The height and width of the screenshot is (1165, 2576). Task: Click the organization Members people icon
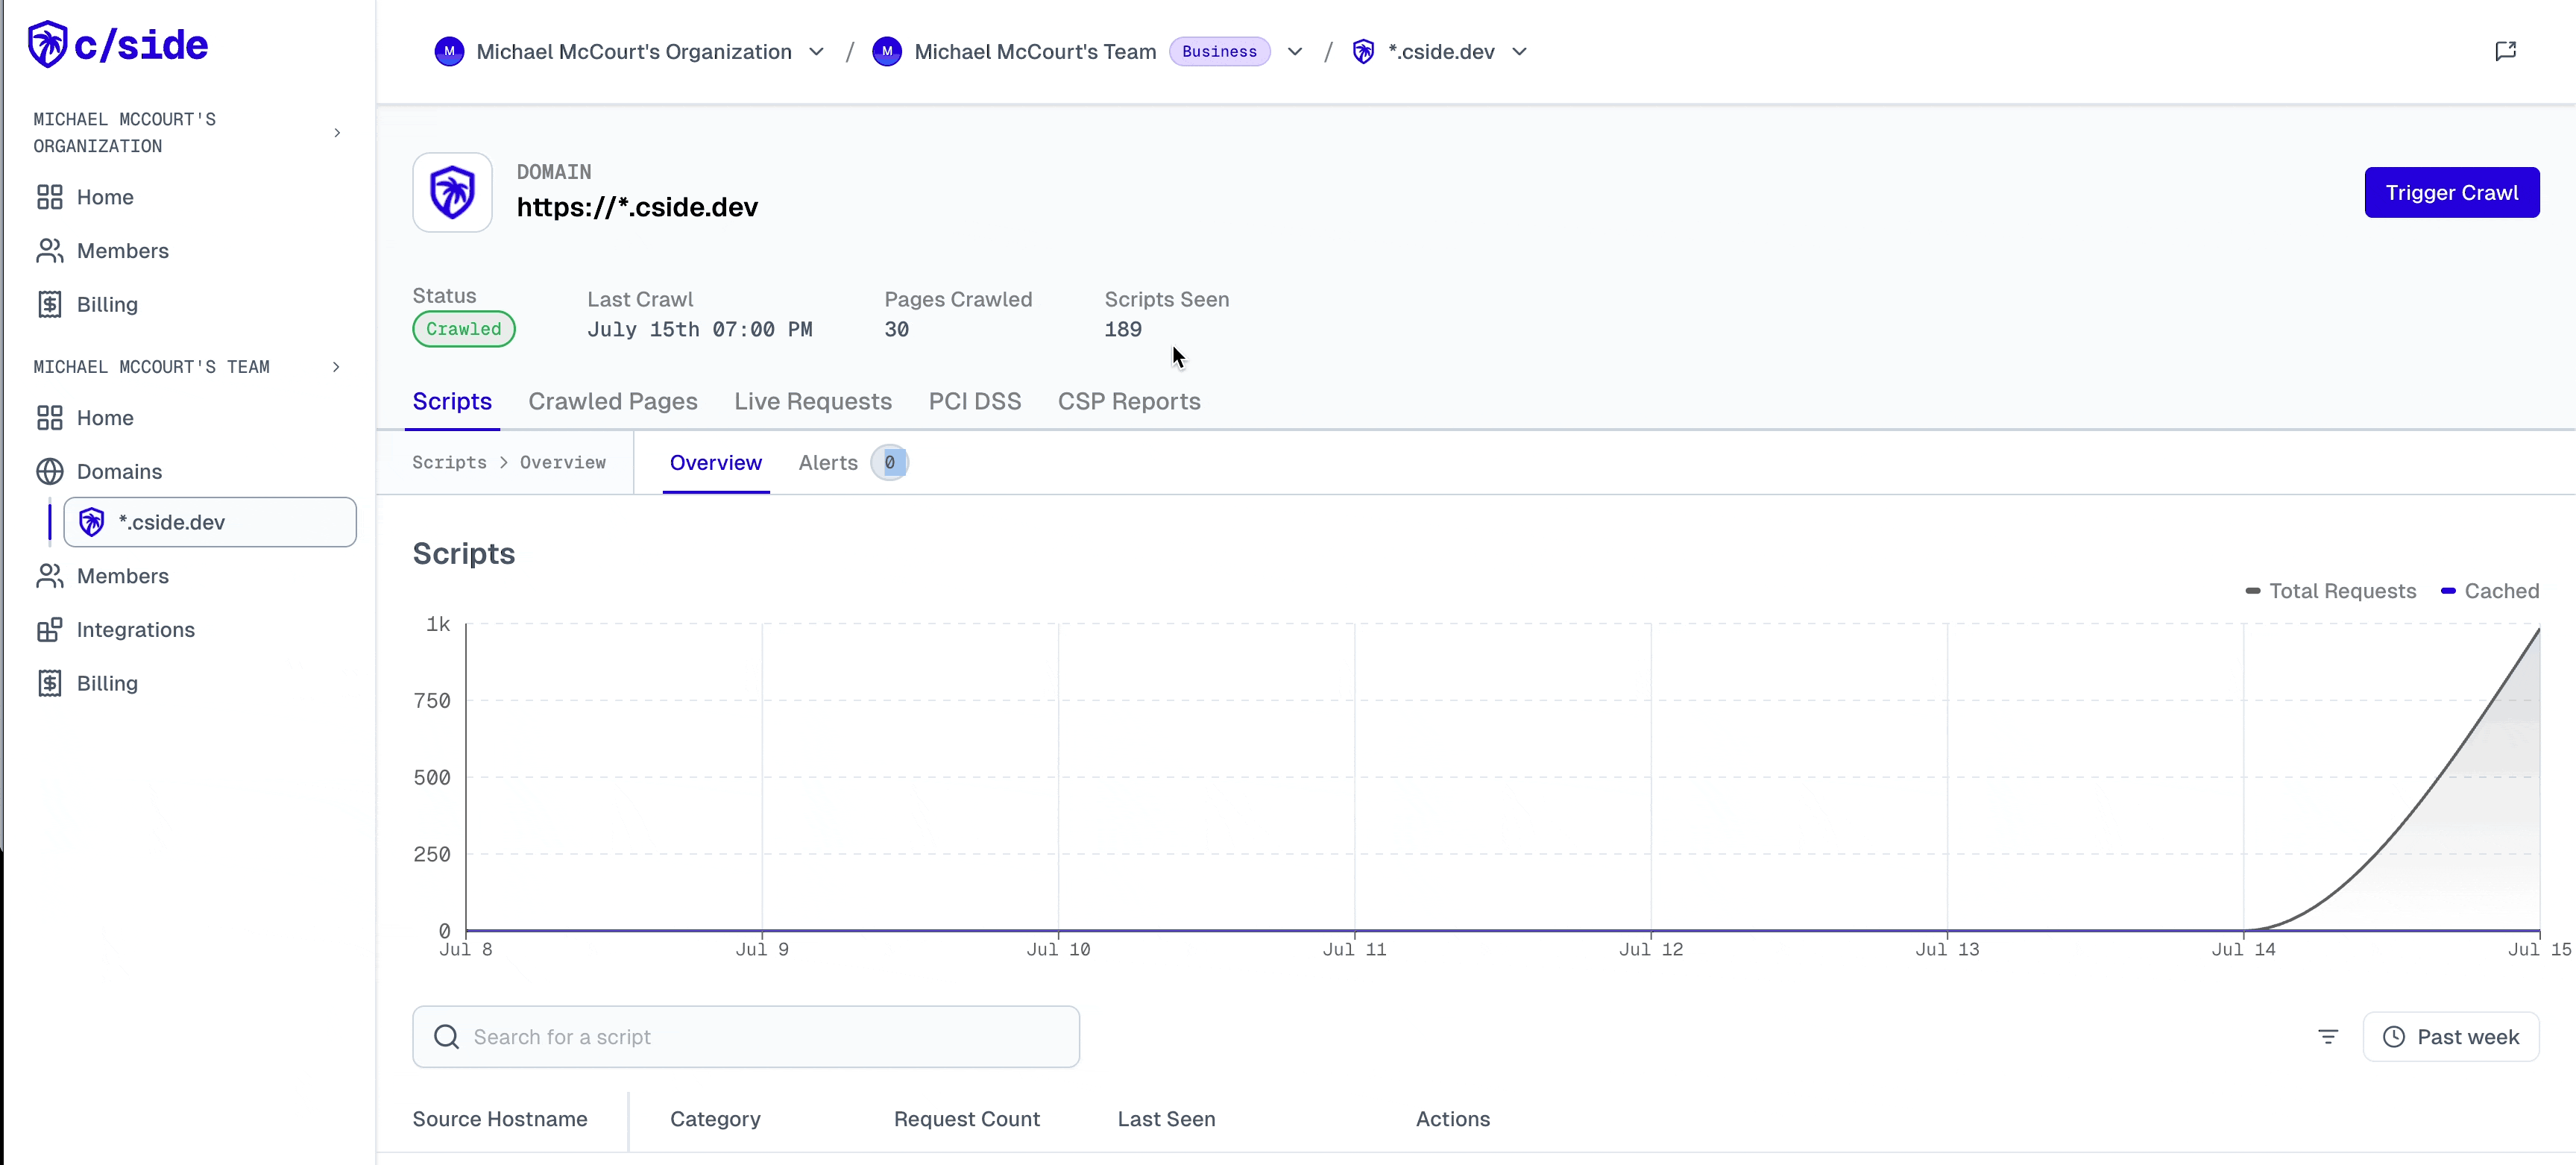pyautogui.click(x=50, y=251)
